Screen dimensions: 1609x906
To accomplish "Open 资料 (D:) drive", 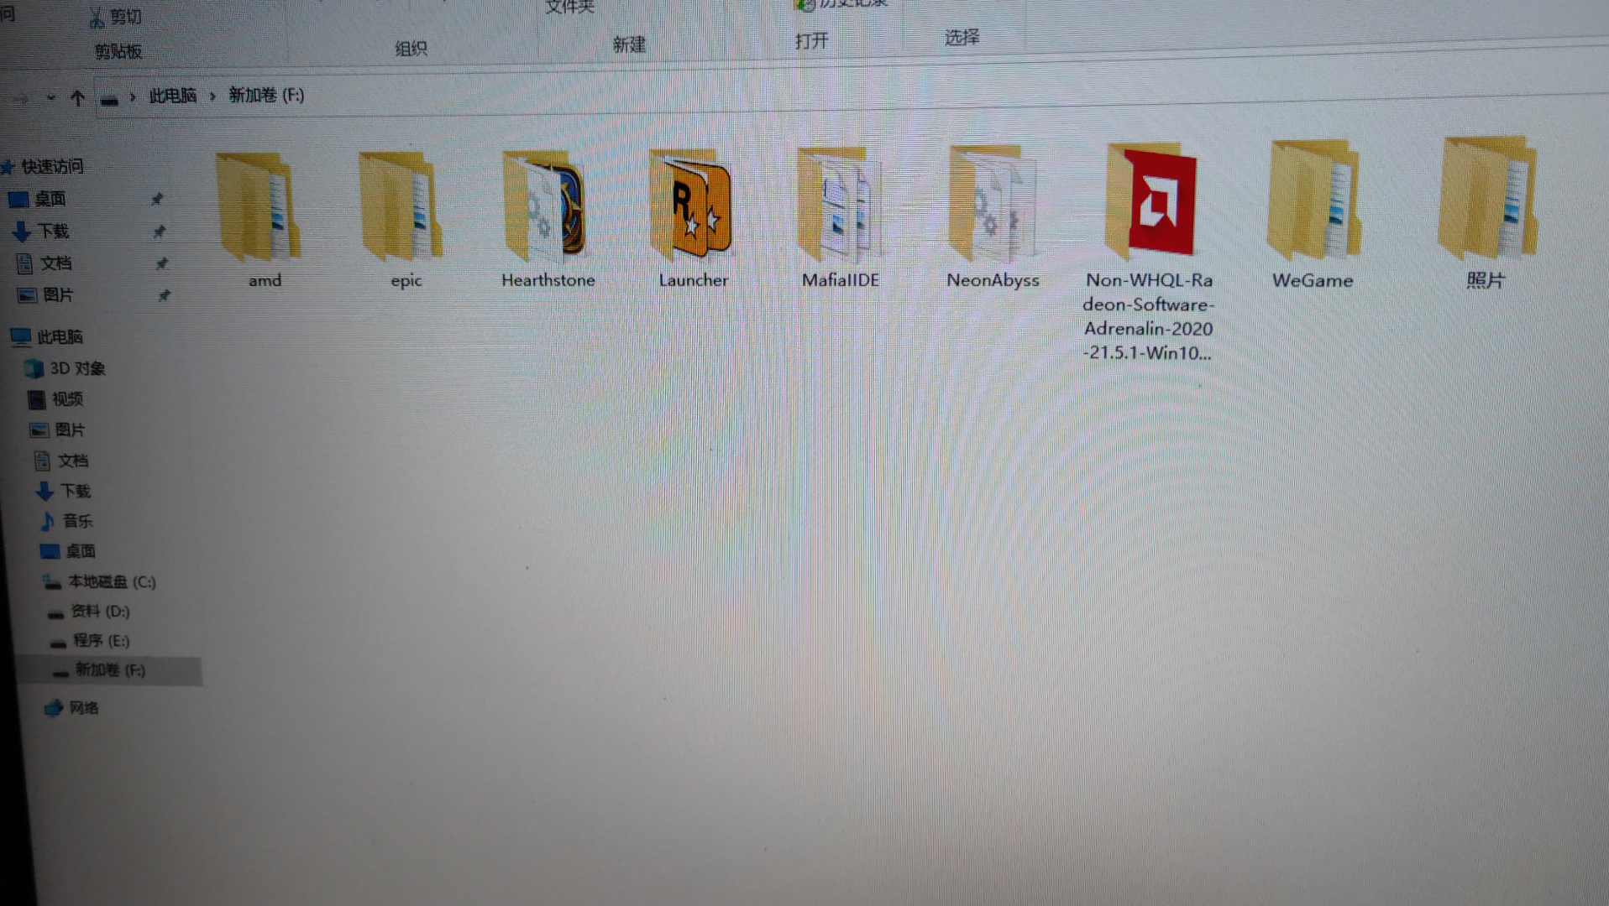I will [100, 611].
